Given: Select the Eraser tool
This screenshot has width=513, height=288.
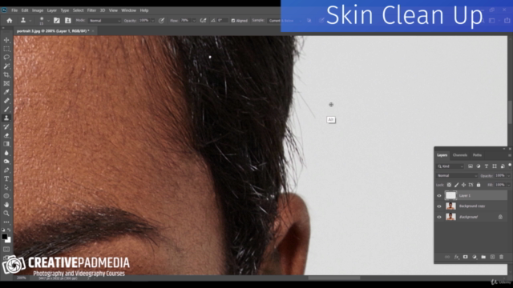Looking at the screenshot, I should pos(6,135).
